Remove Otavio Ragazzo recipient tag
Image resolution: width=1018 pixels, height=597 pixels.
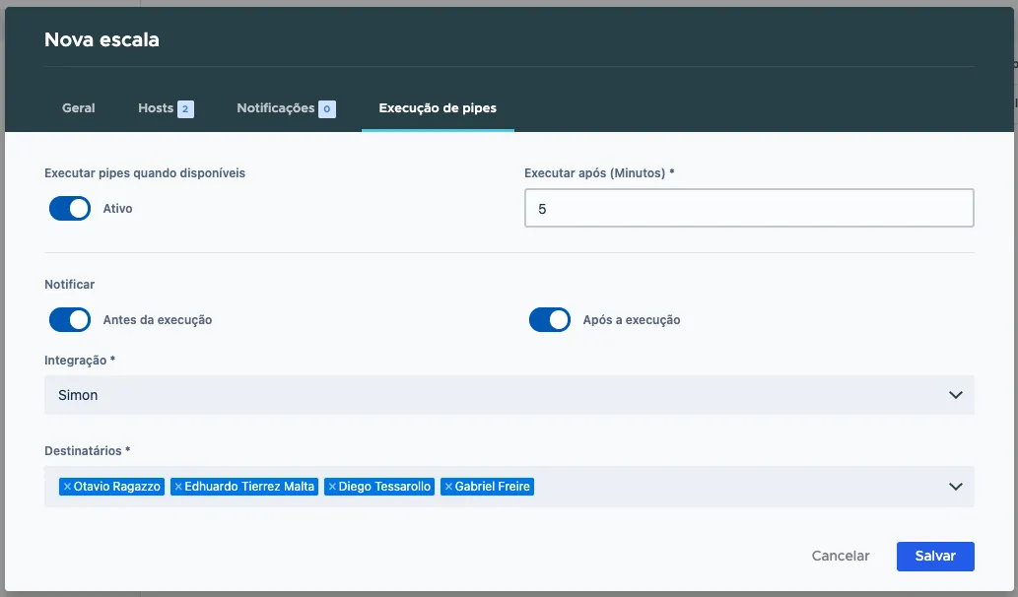coord(67,487)
